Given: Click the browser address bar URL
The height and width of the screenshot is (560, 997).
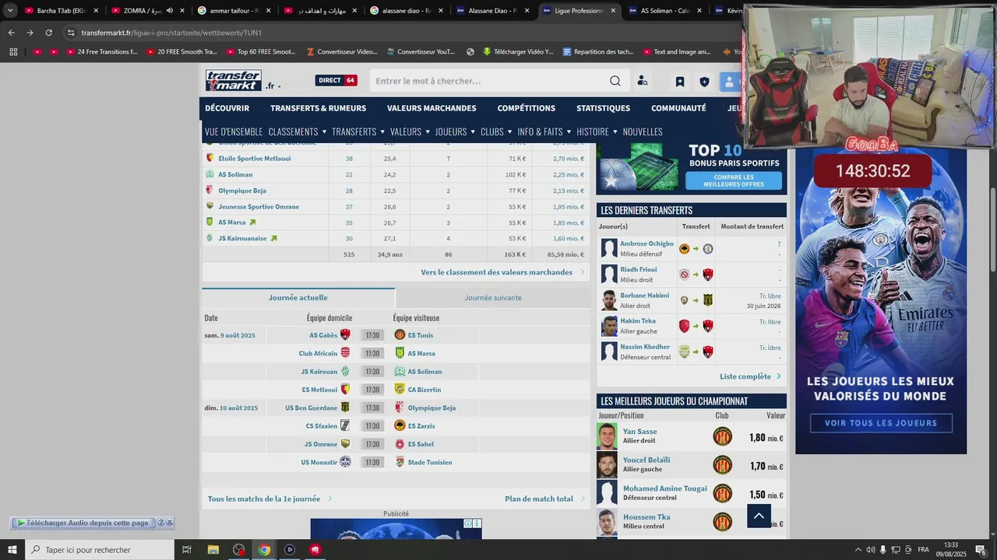Looking at the screenshot, I should pyautogui.click(x=171, y=33).
